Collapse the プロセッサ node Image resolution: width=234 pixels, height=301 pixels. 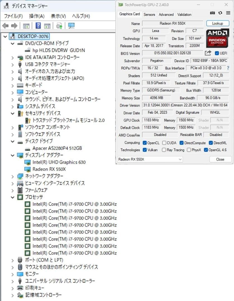[x=13, y=197]
